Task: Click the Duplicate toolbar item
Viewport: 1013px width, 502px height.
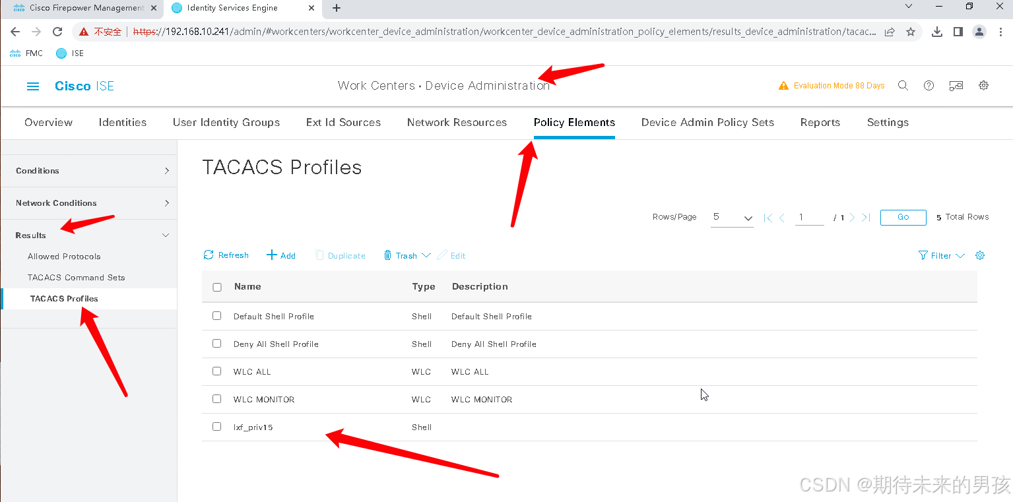Action: coord(341,255)
